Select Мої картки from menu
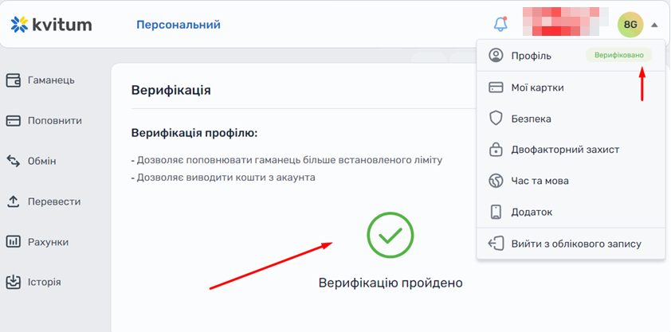 click(537, 88)
